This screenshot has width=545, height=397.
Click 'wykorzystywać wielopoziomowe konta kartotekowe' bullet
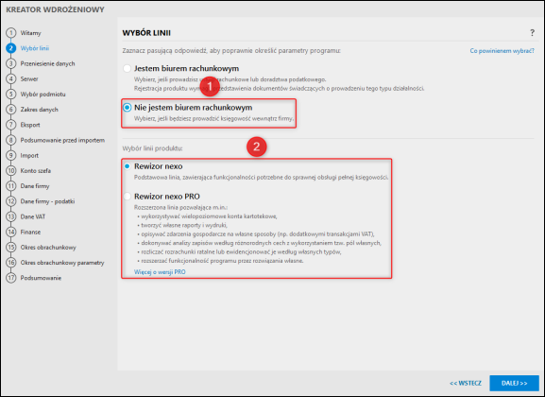pyautogui.click(x=210, y=216)
